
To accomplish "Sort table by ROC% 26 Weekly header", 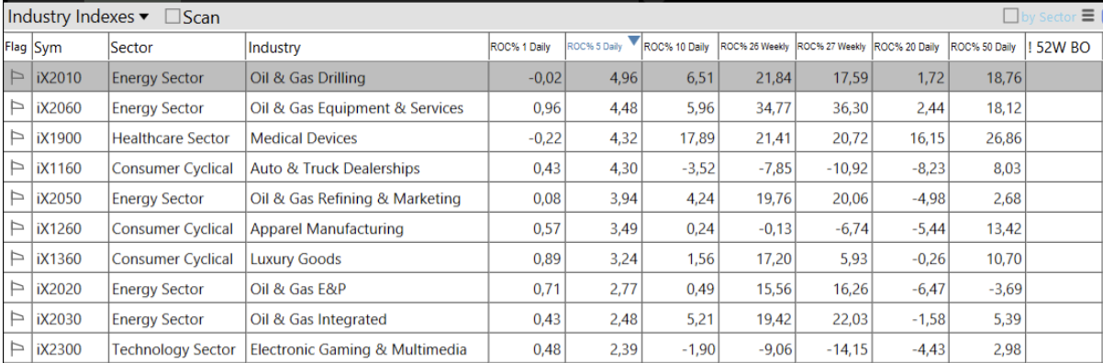I will [755, 48].
